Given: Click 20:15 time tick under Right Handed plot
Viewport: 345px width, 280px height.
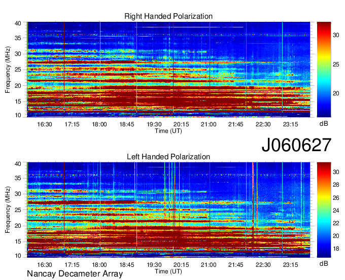Looking at the screenshot, I should pyautogui.click(x=181, y=124).
